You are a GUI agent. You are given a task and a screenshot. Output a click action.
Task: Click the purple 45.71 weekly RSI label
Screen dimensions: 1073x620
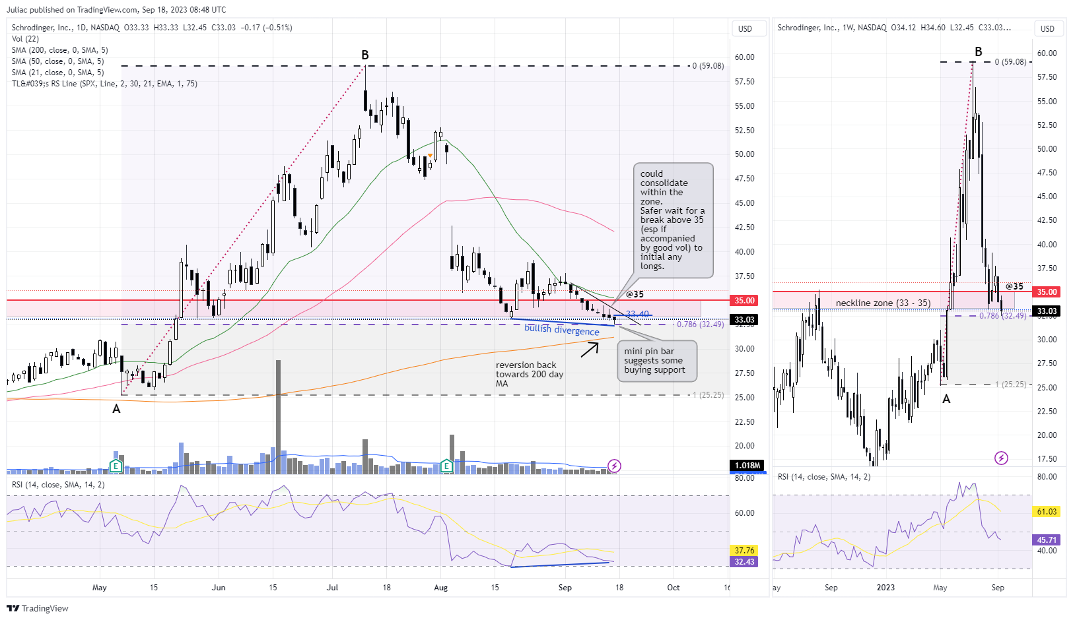pos(1047,540)
